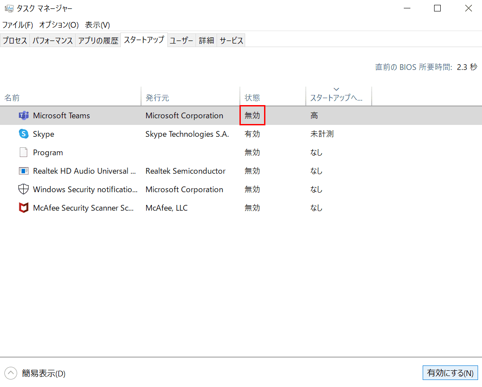Open the オプション(O) menu
The height and width of the screenshot is (387, 482).
[59, 25]
